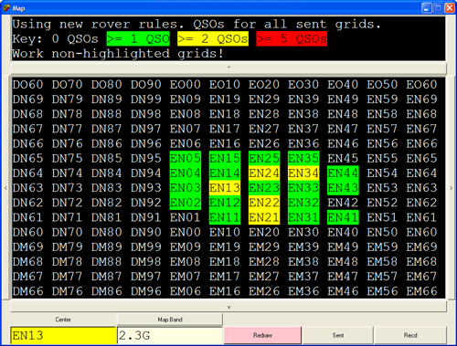This screenshot has width=457, height=346.
Task: Click grid EM66 in the bottom row
Action: (421, 291)
